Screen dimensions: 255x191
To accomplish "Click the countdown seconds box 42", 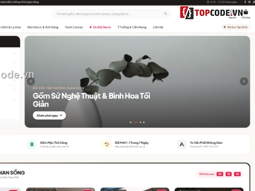I will point(237,174).
